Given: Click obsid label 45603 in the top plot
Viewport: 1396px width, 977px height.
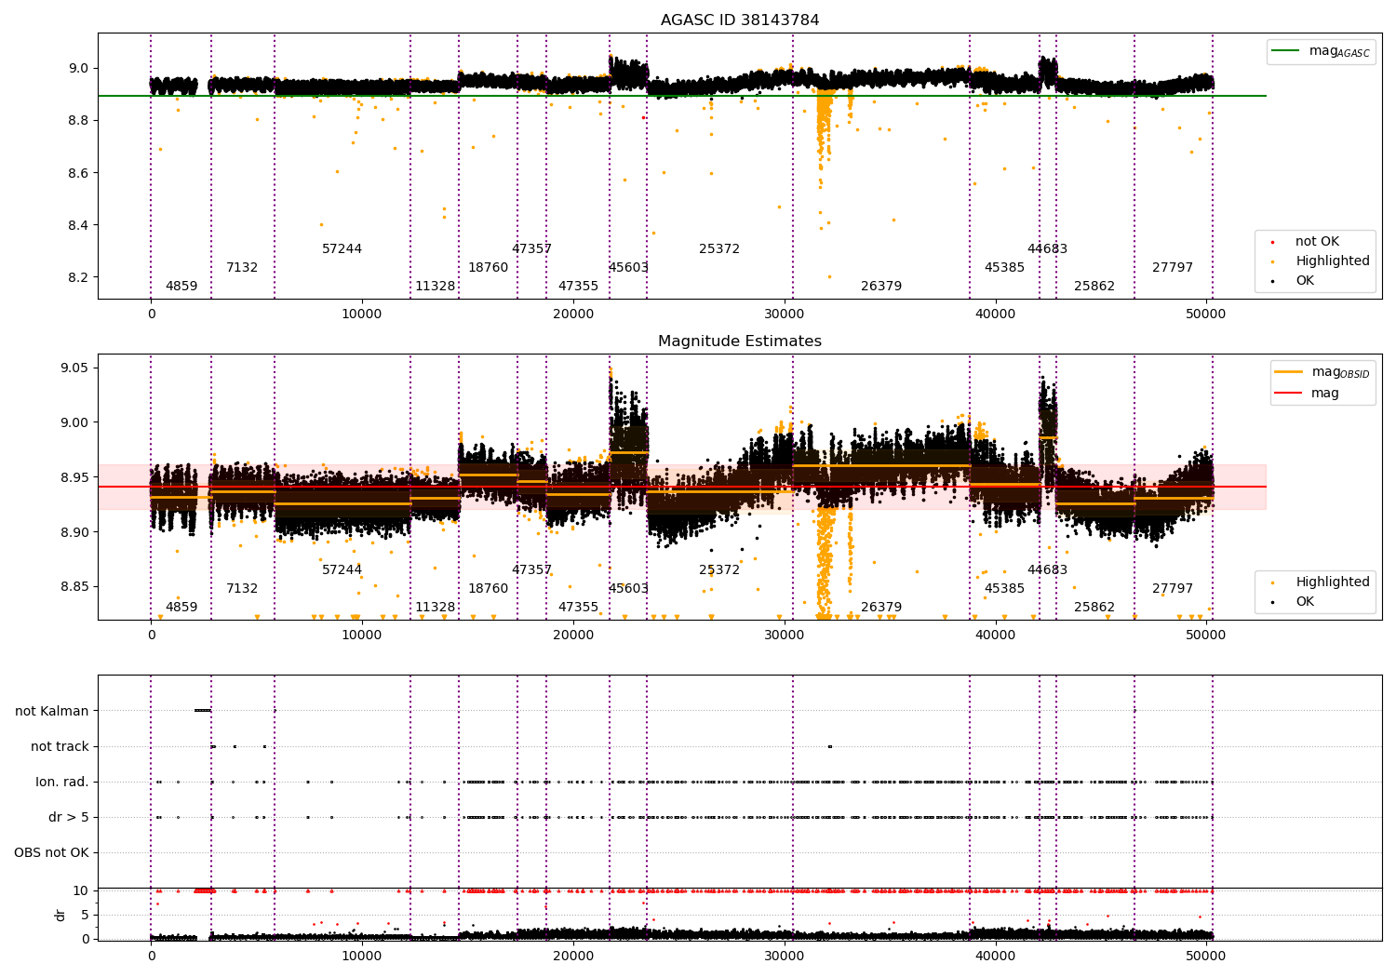Looking at the screenshot, I should [x=628, y=268].
